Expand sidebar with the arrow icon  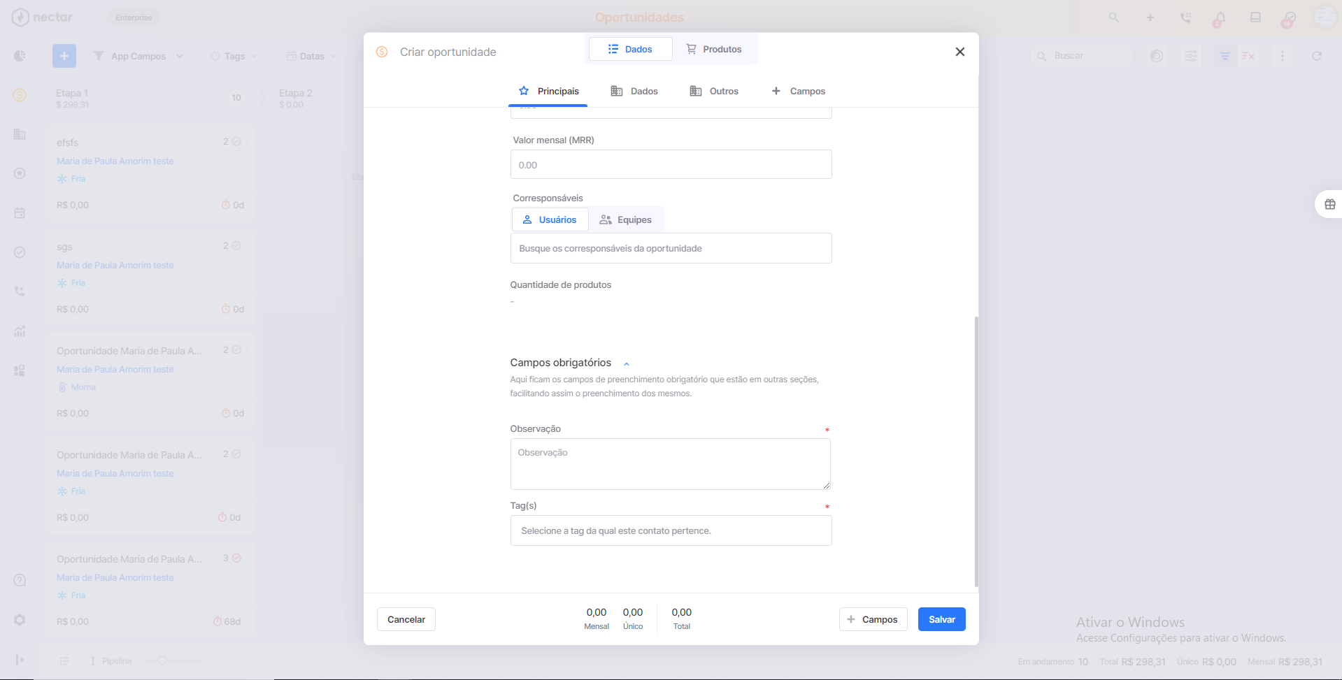(x=20, y=660)
